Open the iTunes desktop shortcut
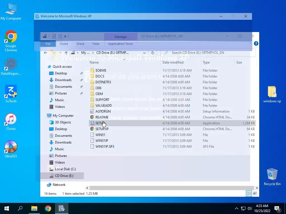Screen dimensions: 286x214 pyautogui.click(x=11, y=121)
